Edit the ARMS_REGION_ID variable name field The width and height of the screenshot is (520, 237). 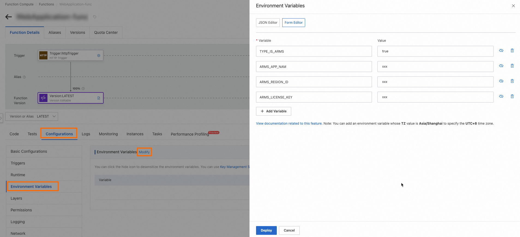pos(314,82)
